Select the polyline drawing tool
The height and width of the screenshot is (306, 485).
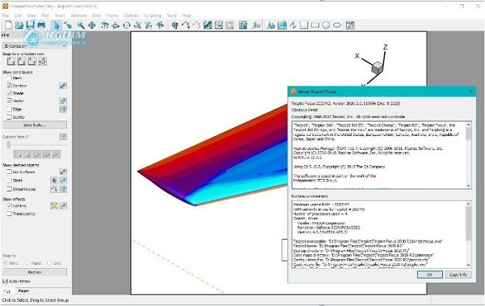point(293,25)
